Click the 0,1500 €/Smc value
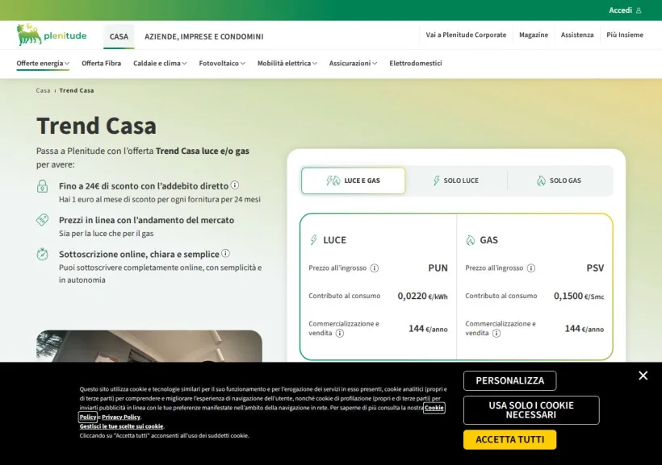Image resolution: width=662 pixels, height=465 pixels. click(x=579, y=297)
